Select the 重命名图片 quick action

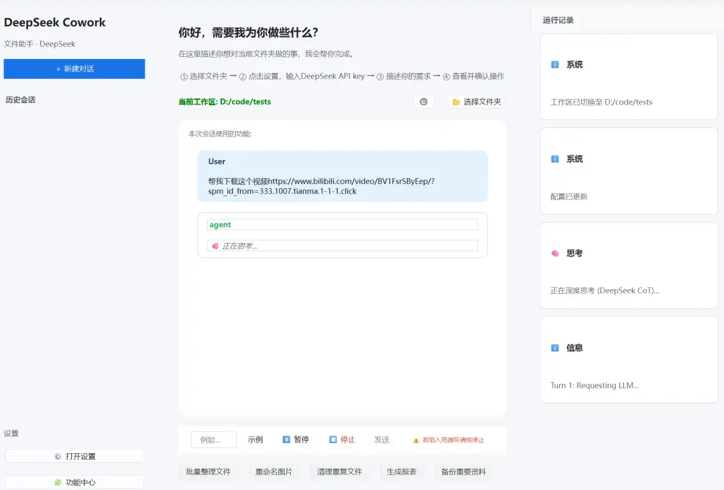coord(274,471)
